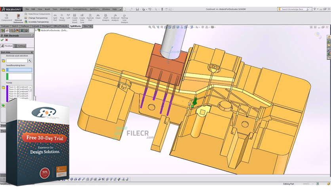Screen dimensions: 331x191
Task: Cancel Edit Electrode with red X
Action: 7,40
